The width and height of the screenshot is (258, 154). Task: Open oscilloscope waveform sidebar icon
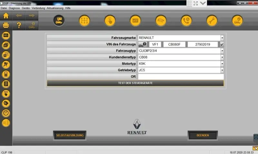[x=6, y=35]
